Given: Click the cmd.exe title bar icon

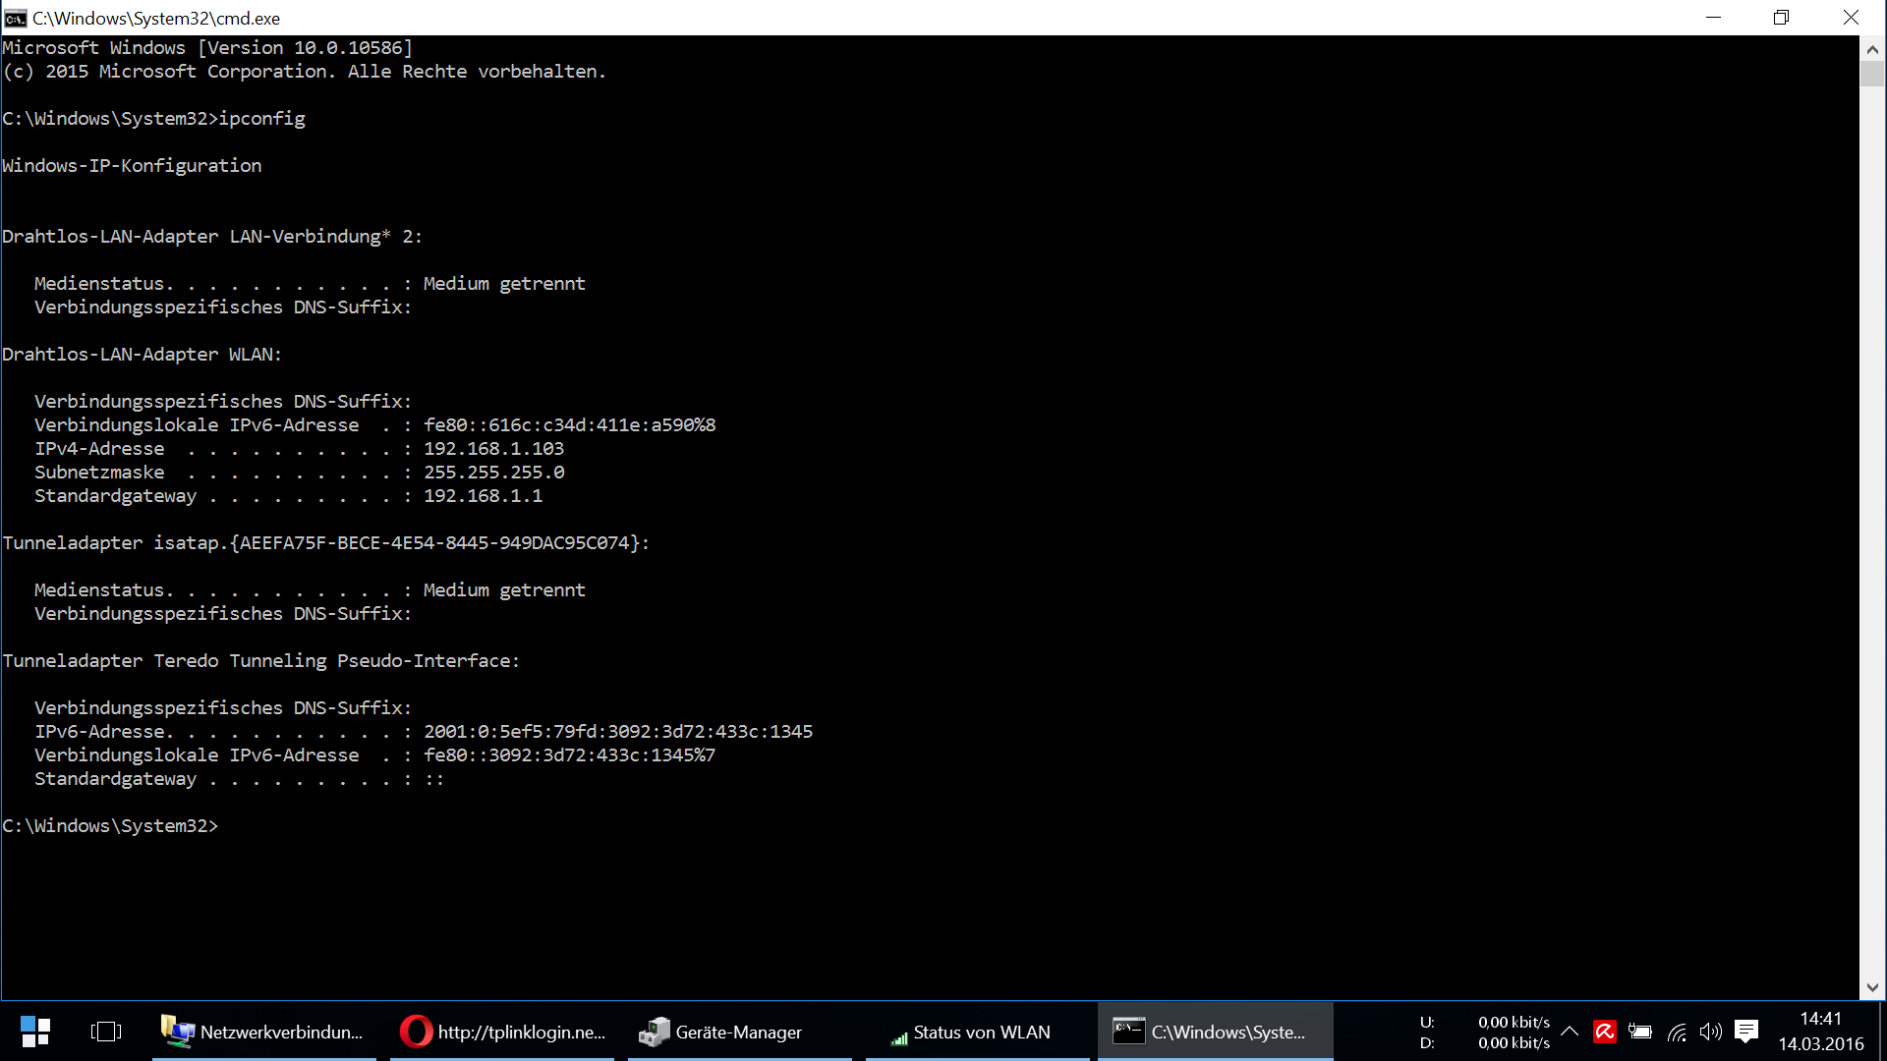Looking at the screenshot, I should pos(15,18).
